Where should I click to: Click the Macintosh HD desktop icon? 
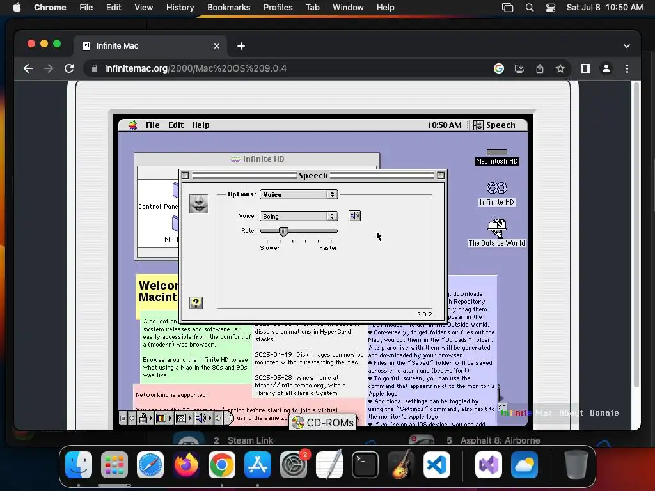click(x=496, y=157)
